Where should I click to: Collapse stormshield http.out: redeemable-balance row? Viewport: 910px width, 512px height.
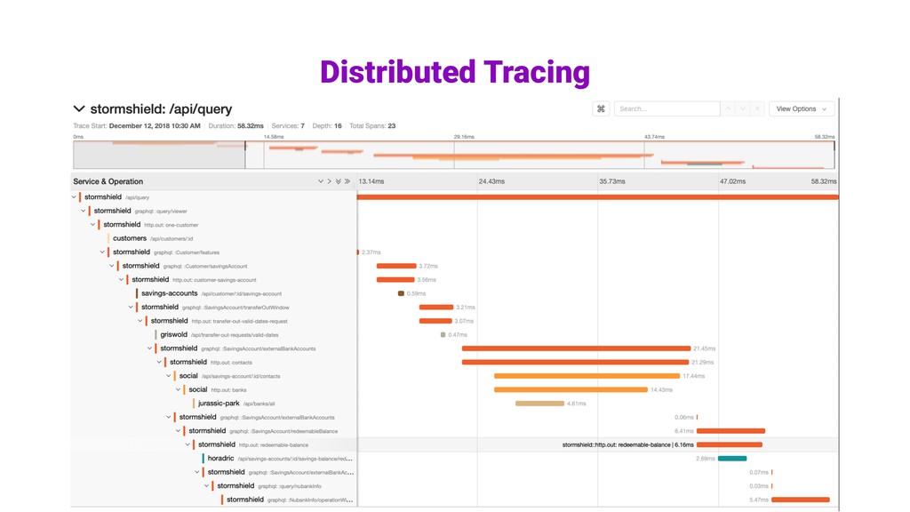[188, 444]
